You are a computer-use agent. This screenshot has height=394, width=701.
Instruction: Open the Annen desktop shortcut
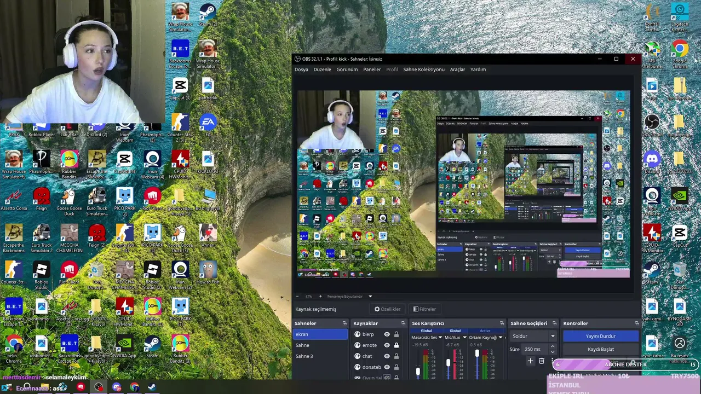point(208,236)
